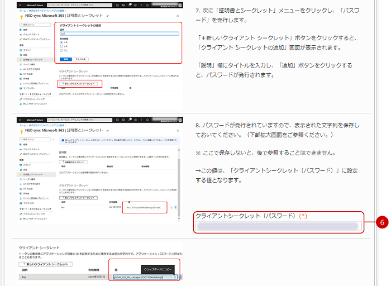Click copy icon beside secret in step 8 screenshot
This screenshot has height=286, width=391.
point(171,207)
